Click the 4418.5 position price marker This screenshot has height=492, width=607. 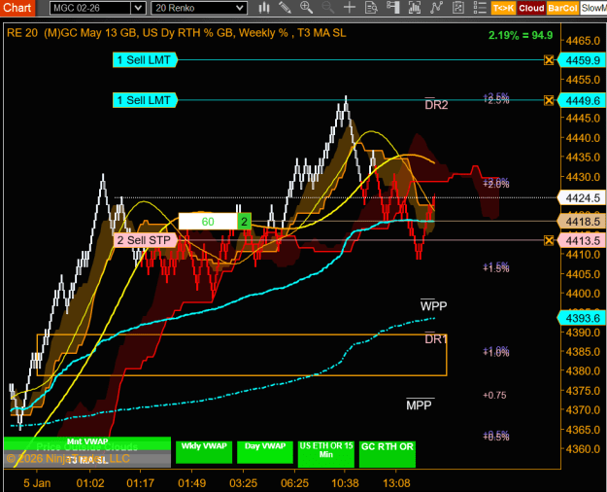click(x=582, y=222)
